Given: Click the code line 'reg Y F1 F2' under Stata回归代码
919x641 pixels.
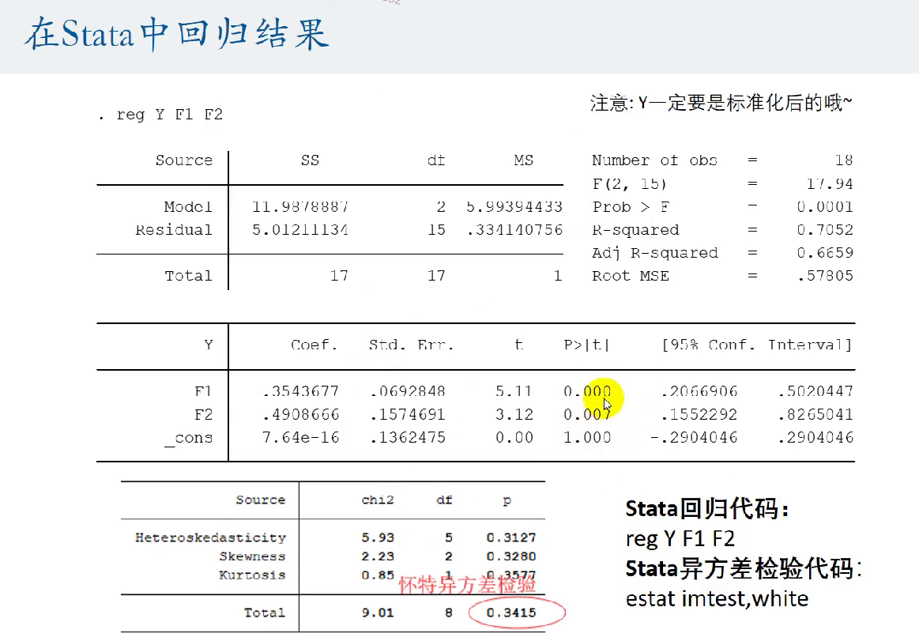Looking at the screenshot, I should [x=680, y=538].
